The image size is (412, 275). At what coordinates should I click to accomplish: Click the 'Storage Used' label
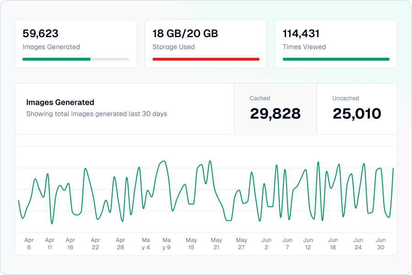(173, 47)
